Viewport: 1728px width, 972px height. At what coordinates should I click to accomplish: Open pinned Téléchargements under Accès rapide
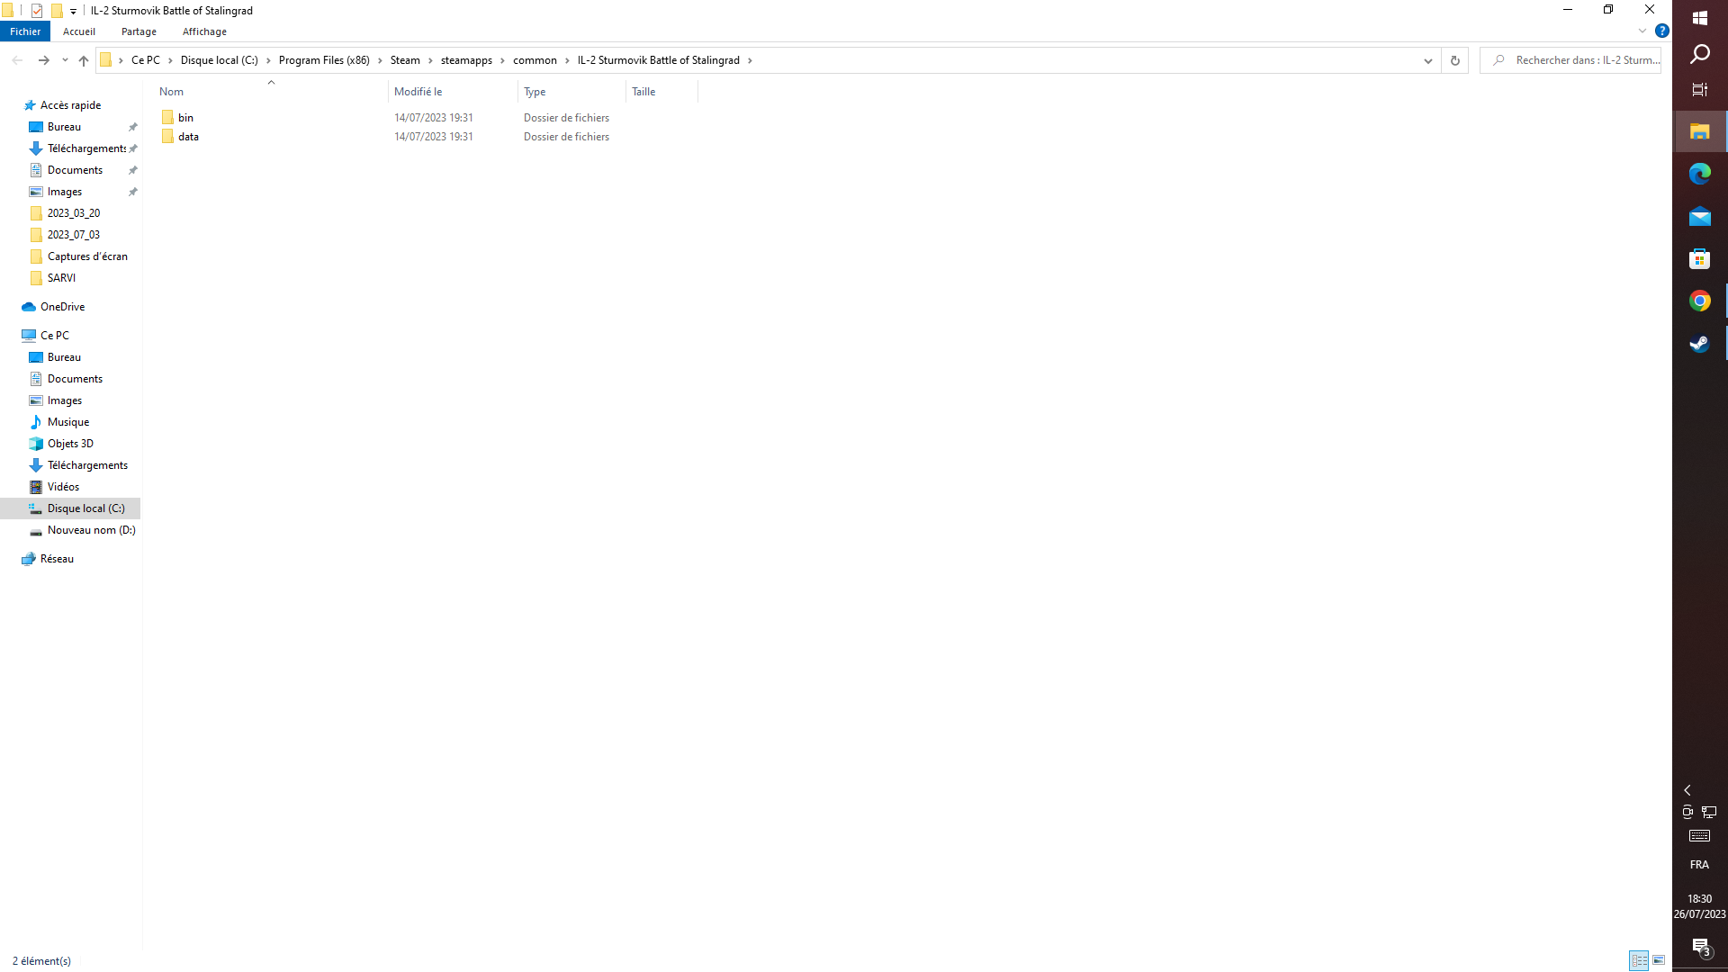coord(86,148)
